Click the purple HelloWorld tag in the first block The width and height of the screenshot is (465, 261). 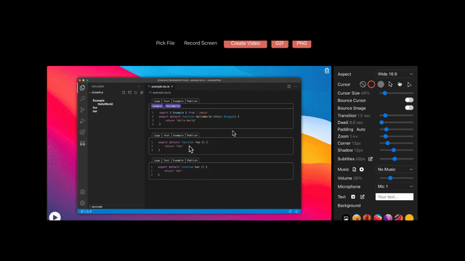coord(173,106)
